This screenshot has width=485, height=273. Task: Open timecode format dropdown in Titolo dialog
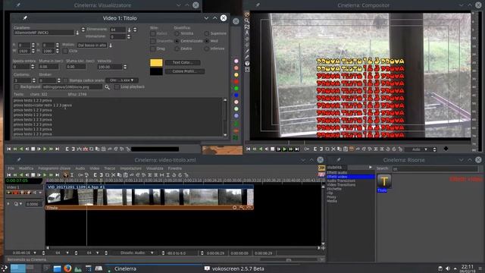pos(122,80)
